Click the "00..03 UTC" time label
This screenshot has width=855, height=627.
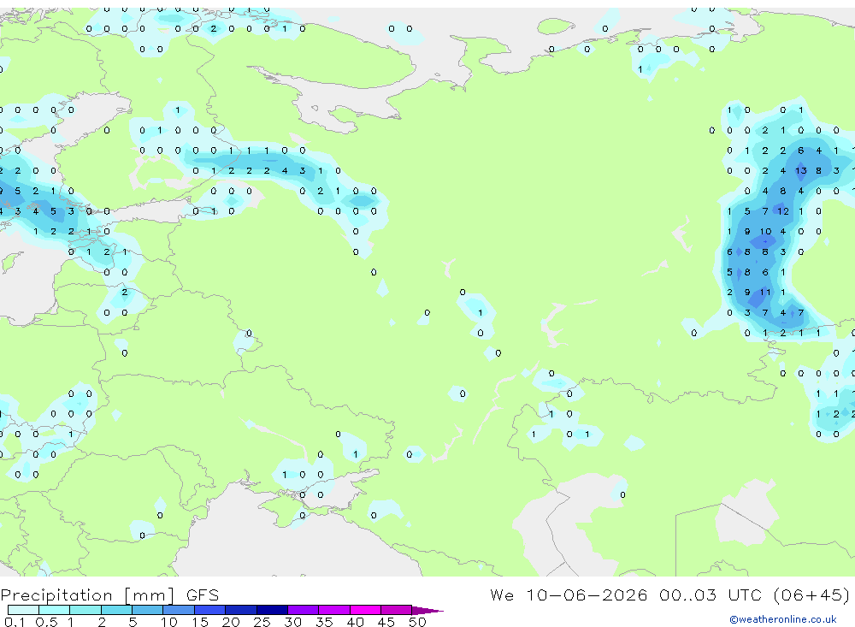pyautogui.click(x=710, y=594)
